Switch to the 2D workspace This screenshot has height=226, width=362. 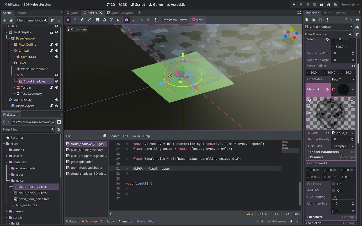111,4
